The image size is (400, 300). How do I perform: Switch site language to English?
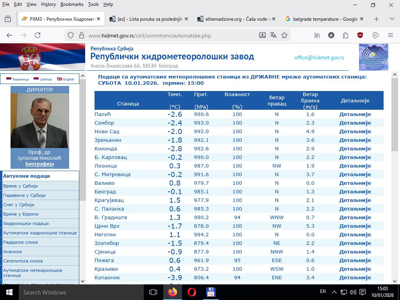66,79
